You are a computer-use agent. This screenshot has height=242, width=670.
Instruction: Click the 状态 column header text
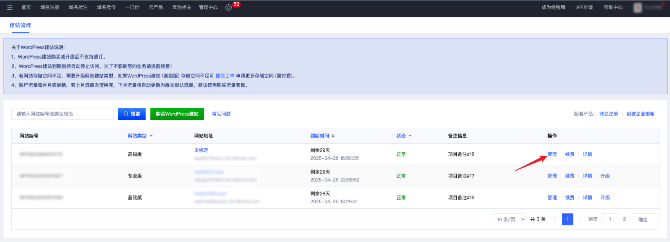(x=401, y=136)
